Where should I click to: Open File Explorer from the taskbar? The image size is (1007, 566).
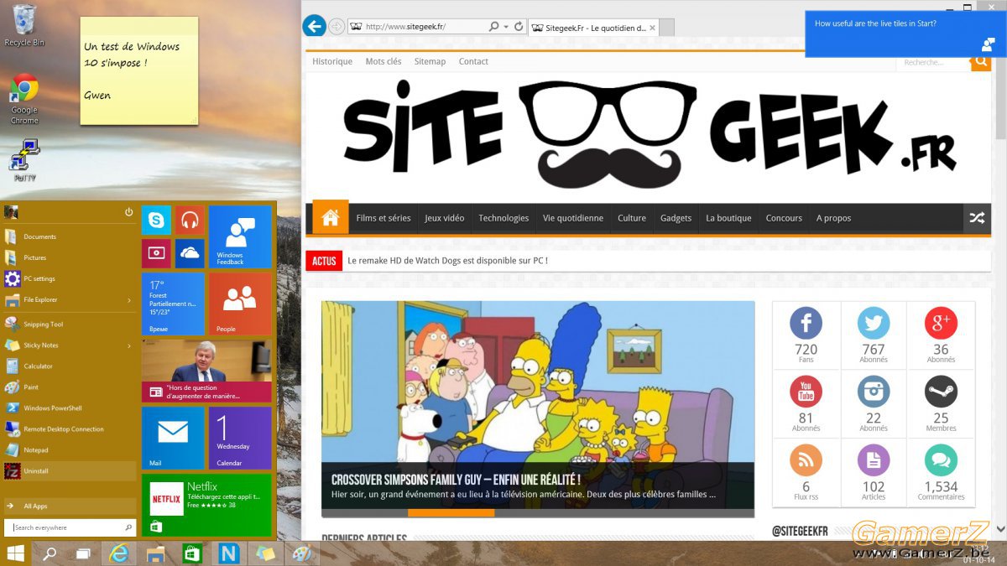coord(155,553)
